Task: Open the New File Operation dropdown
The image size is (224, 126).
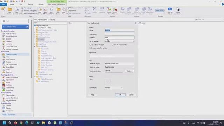Action: point(29,14)
